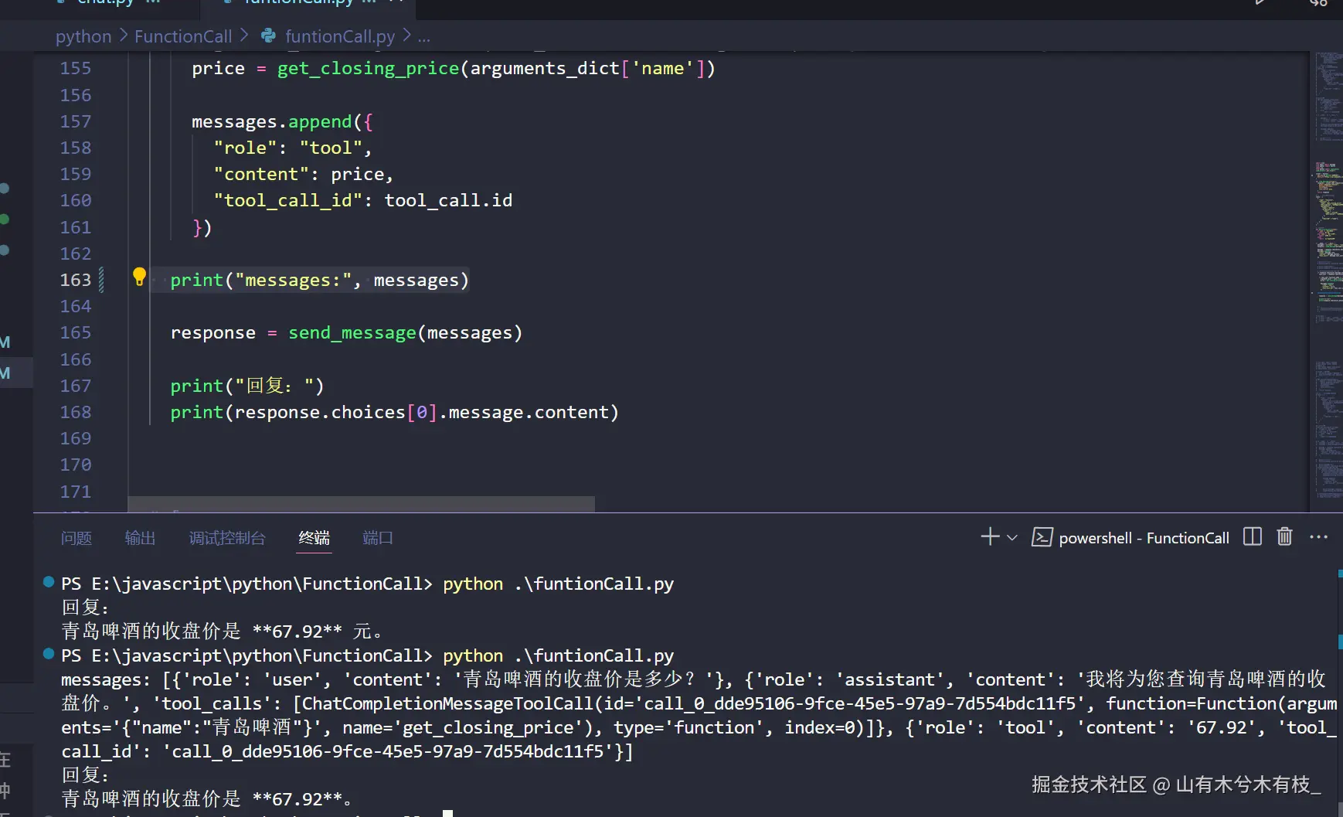Switch to the 输出 panel tab
The height and width of the screenshot is (817, 1343).
(x=141, y=538)
